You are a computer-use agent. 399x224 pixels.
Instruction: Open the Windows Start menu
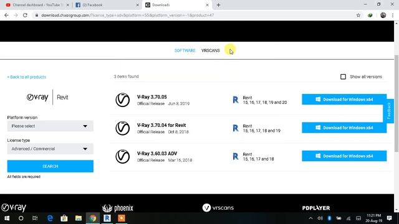[x=7, y=218]
